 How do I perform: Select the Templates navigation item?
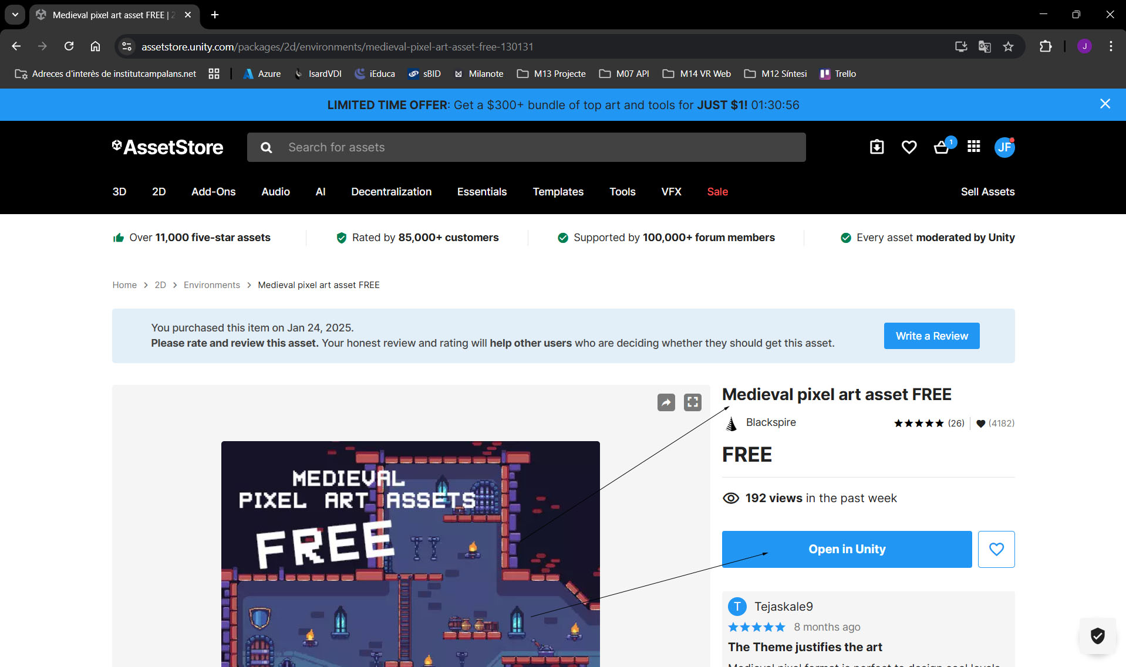(x=558, y=192)
